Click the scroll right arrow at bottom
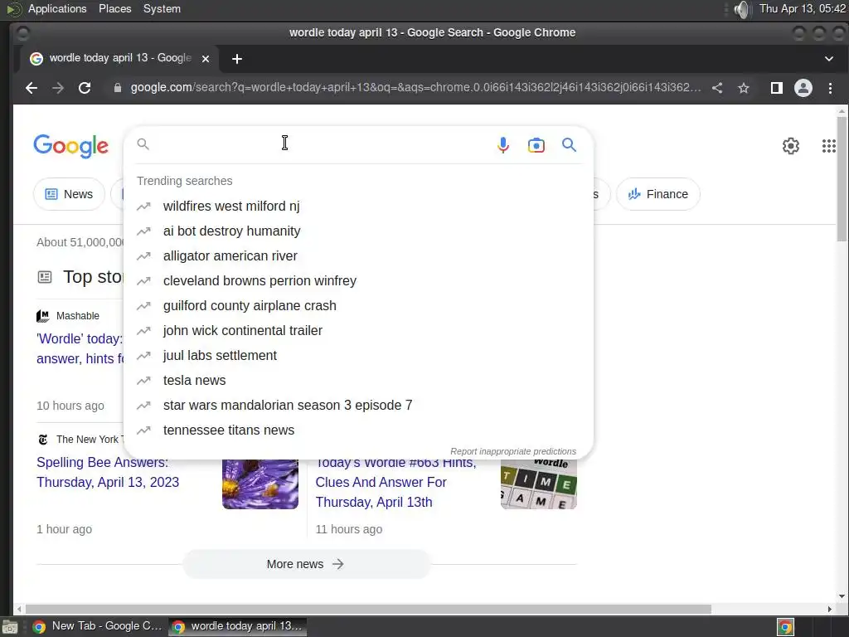849x637 pixels. pos(829,610)
